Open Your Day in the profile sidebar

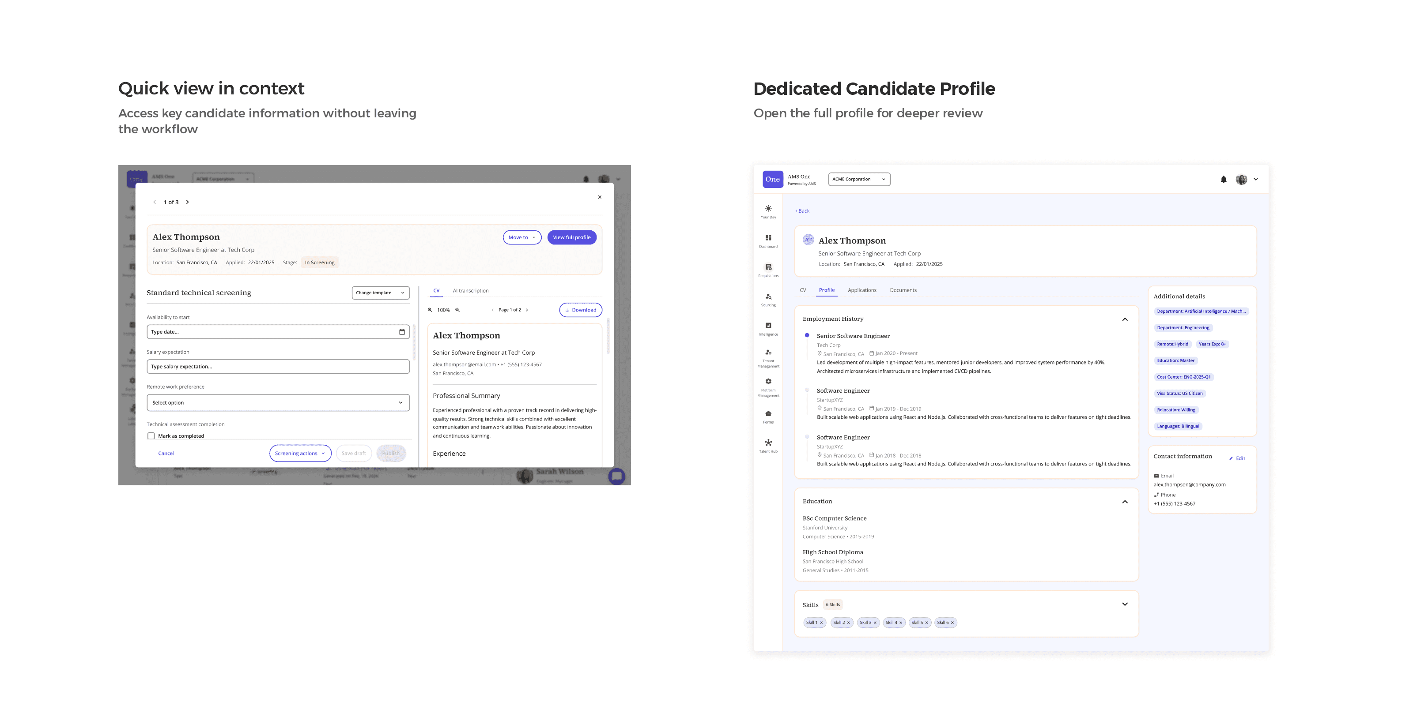pos(768,212)
